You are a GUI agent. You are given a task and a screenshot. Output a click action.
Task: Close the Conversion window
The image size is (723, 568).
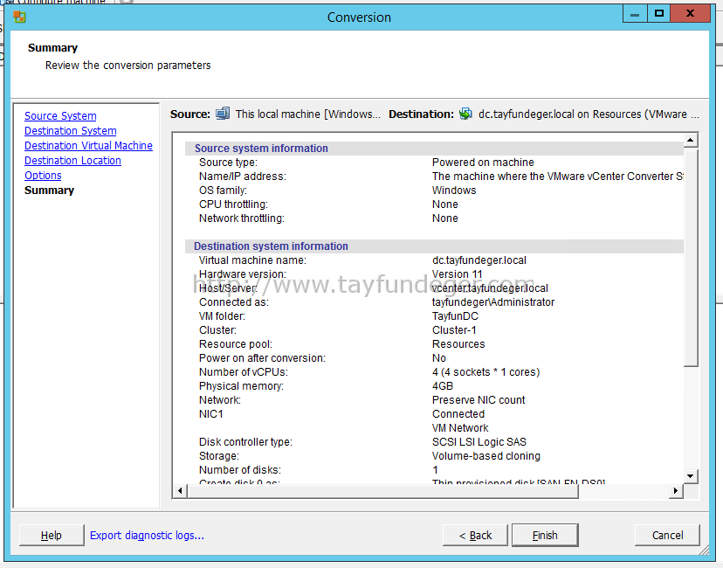coord(691,14)
